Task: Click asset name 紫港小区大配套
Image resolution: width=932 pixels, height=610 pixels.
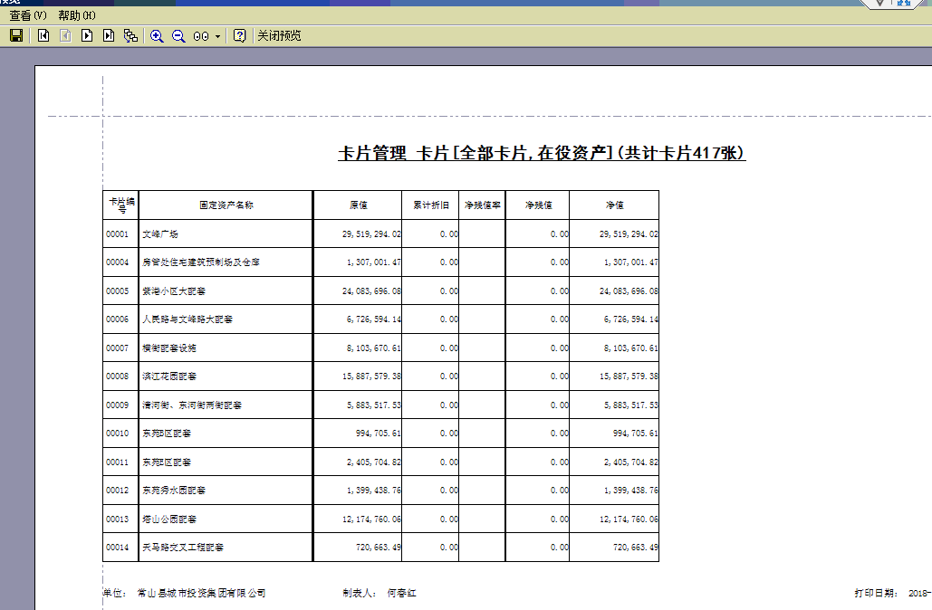Action: [174, 291]
